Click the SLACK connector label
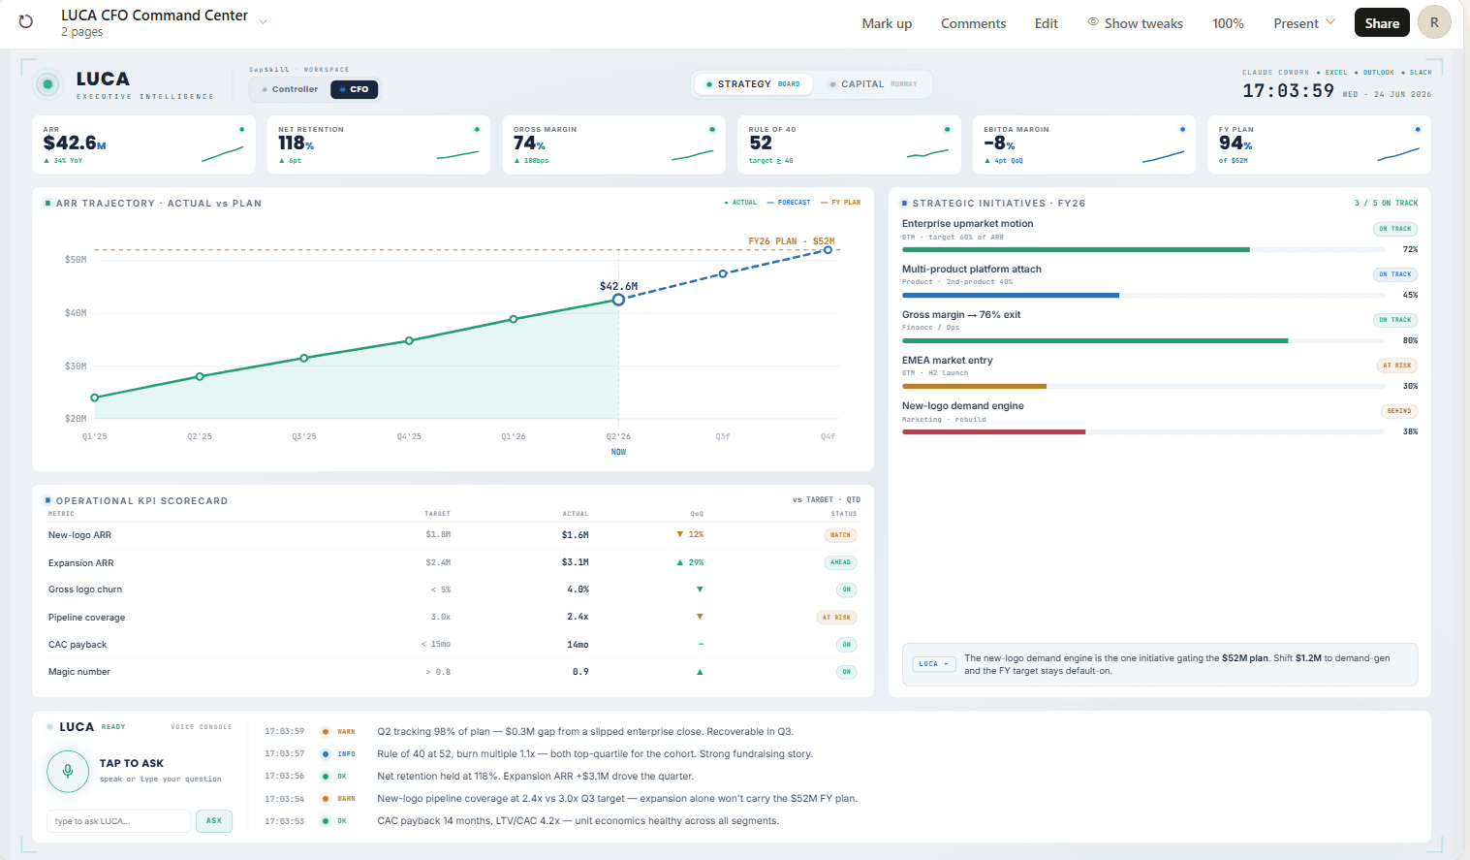The width and height of the screenshot is (1470, 860). tap(1421, 73)
